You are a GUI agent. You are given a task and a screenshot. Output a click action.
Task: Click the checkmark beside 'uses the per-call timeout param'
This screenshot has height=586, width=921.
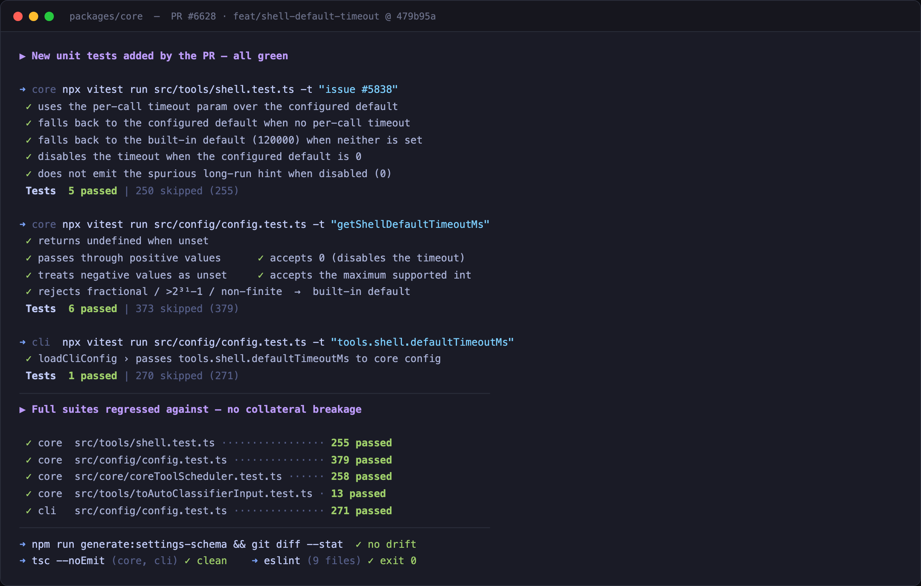[x=28, y=107]
